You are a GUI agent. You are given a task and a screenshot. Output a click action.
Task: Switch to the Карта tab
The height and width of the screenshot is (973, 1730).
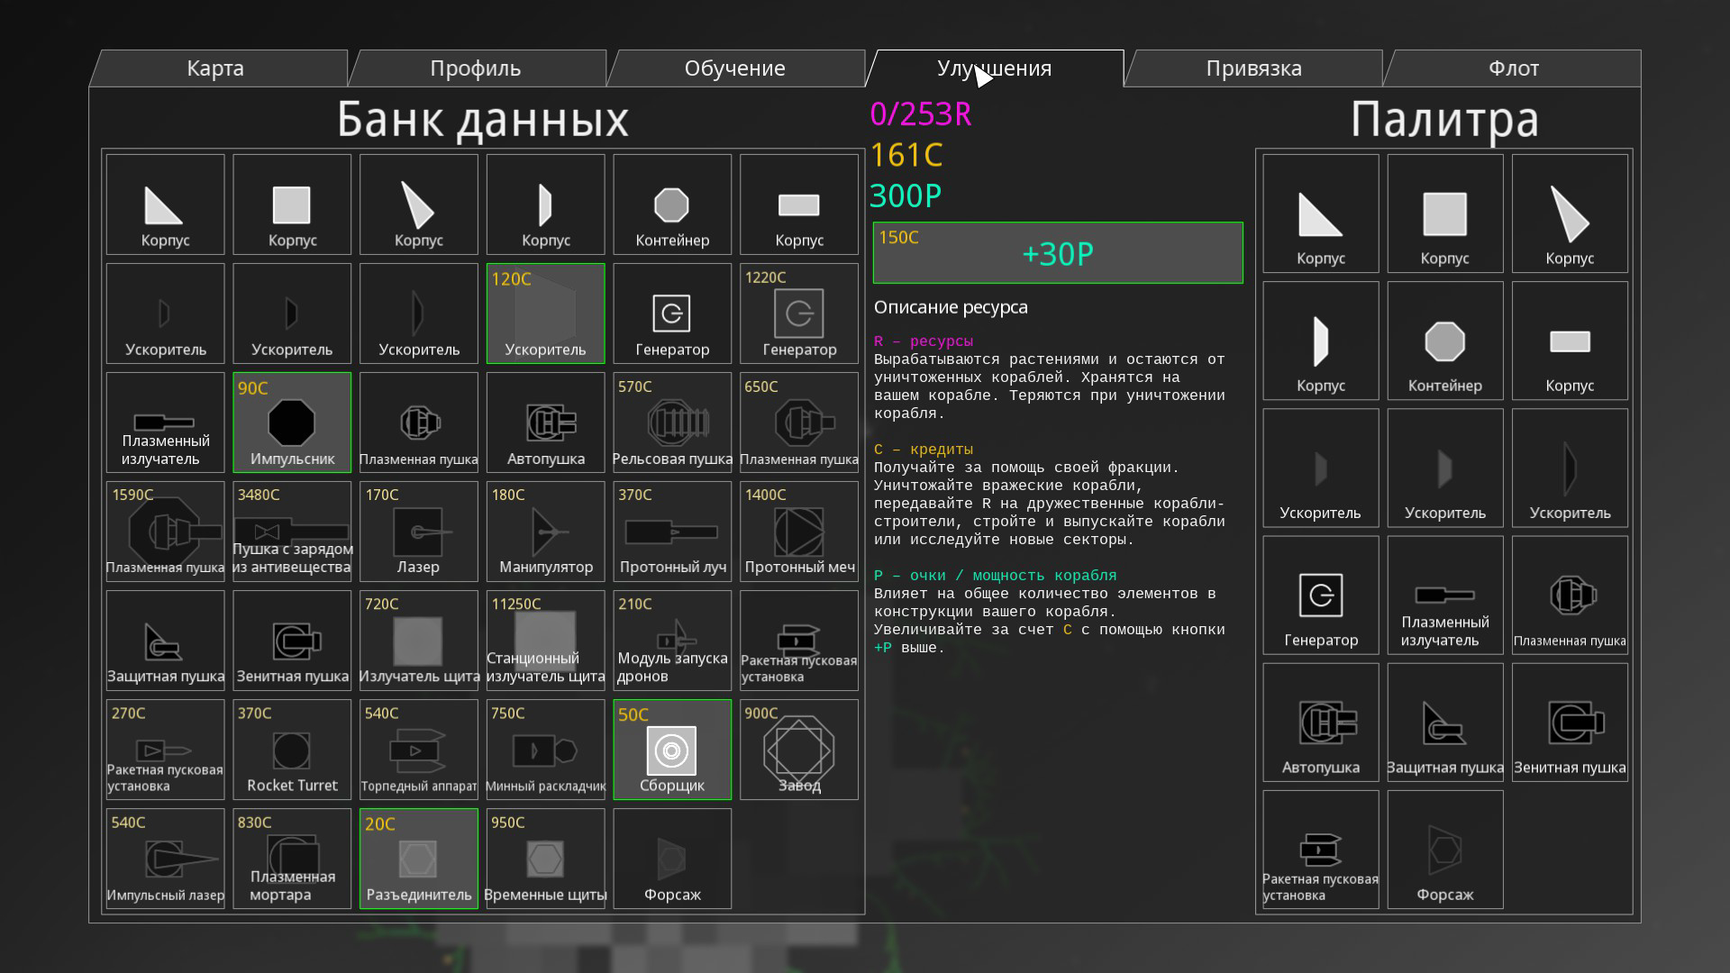216,68
